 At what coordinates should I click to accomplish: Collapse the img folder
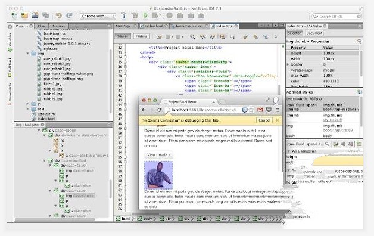27,54
